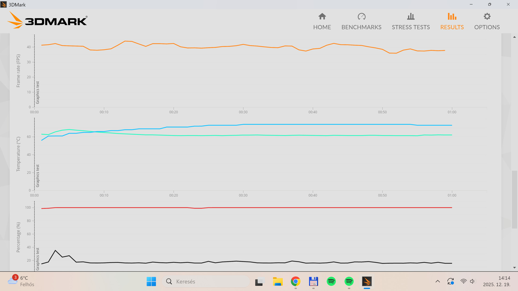
Task: Open File Explorer from taskbar
Action: point(278,281)
